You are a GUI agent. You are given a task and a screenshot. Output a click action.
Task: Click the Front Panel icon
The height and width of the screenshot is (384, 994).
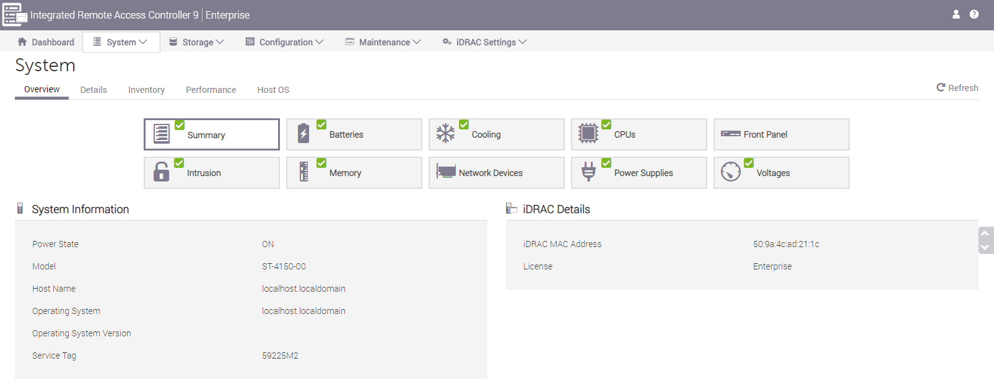(731, 134)
